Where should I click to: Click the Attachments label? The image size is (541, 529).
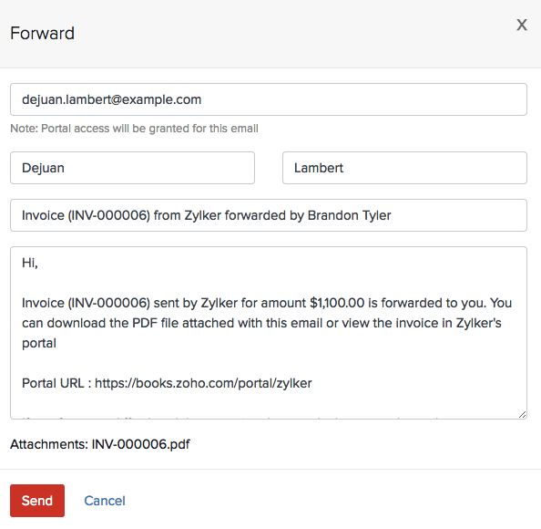click(49, 444)
